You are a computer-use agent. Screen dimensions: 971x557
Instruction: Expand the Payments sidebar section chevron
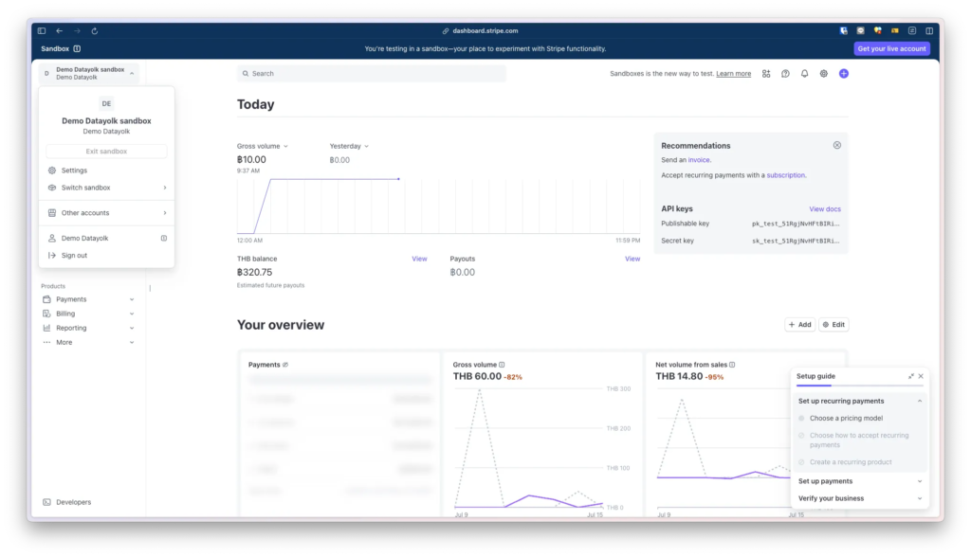(x=132, y=299)
